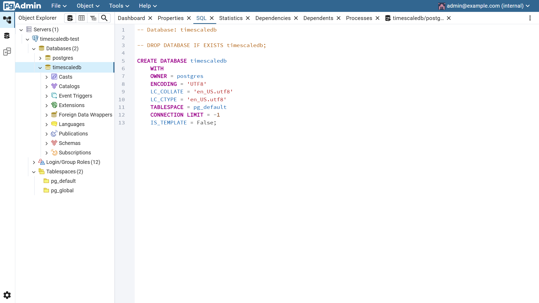This screenshot has height=303, width=539.
Task: Open Search Objects magnifier icon
Action: point(104,18)
